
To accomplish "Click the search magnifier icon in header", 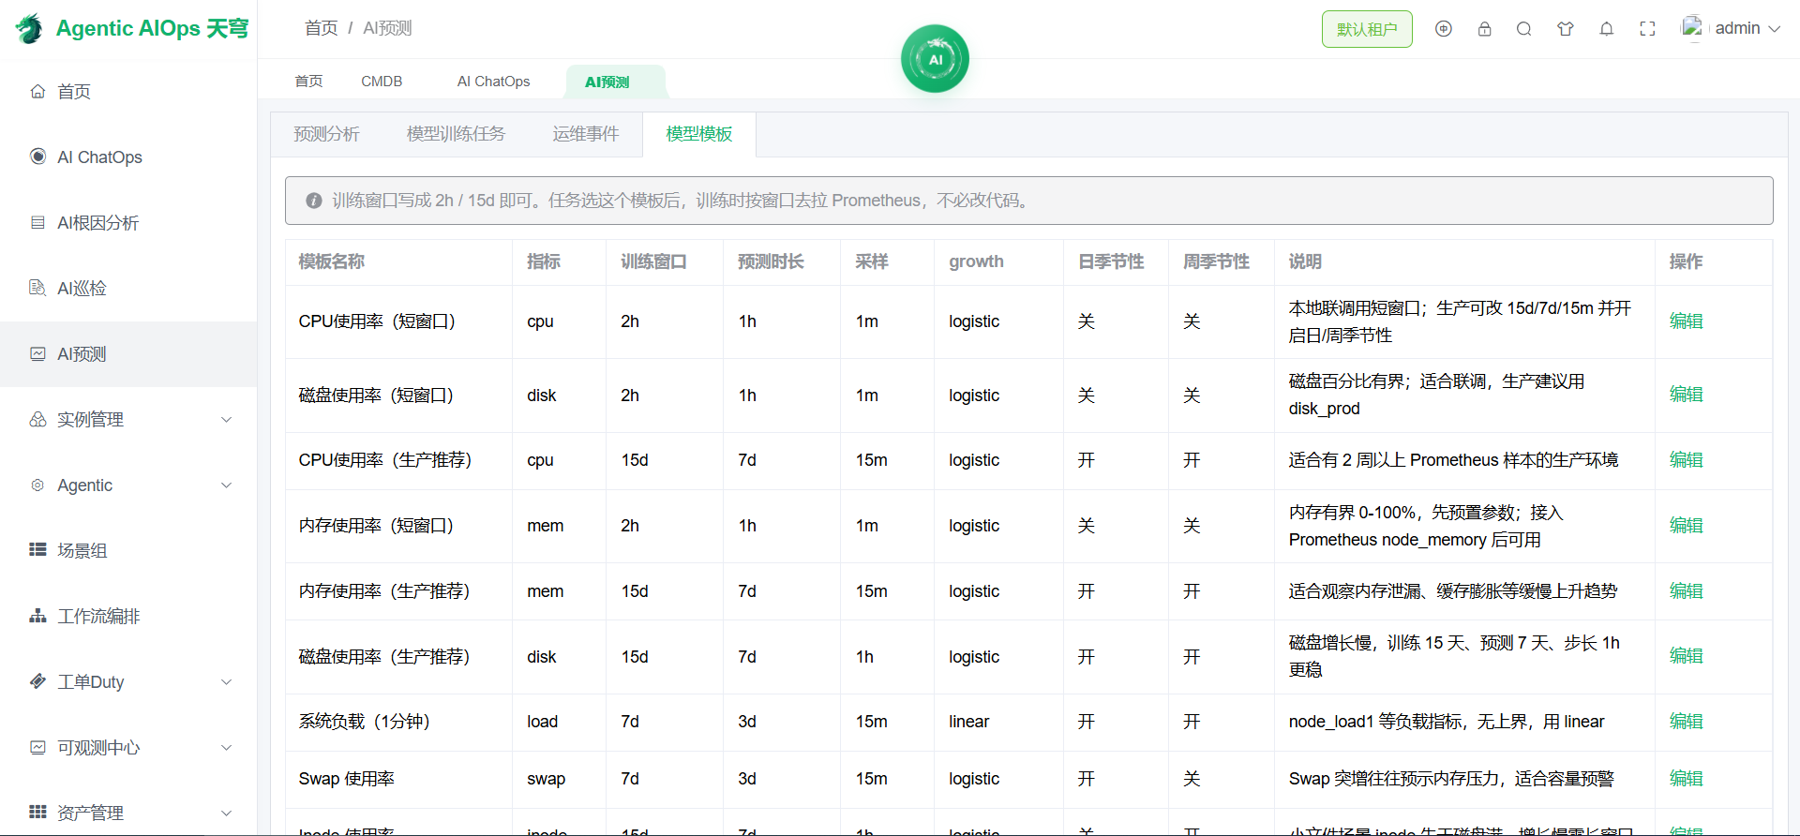I will (x=1524, y=29).
